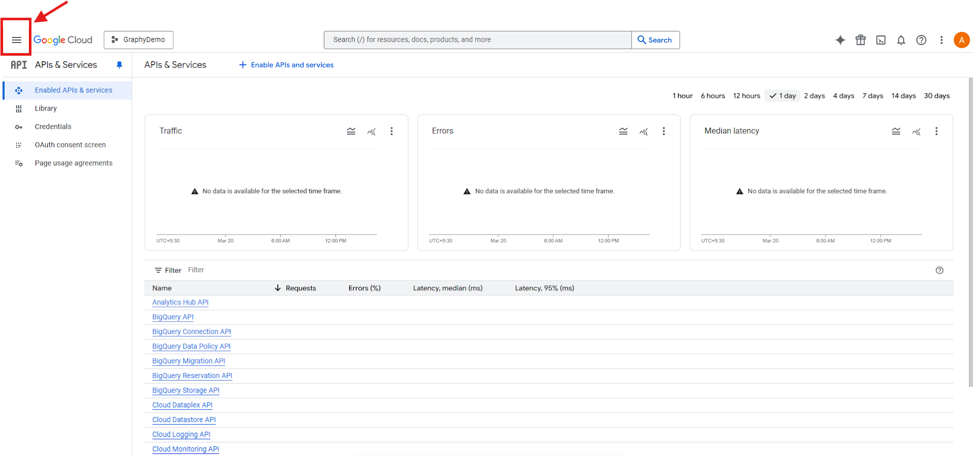Select Credentials in the sidebar

click(x=53, y=127)
